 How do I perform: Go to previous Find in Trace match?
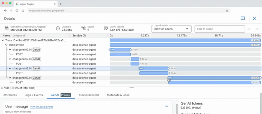[x=249, y=29]
